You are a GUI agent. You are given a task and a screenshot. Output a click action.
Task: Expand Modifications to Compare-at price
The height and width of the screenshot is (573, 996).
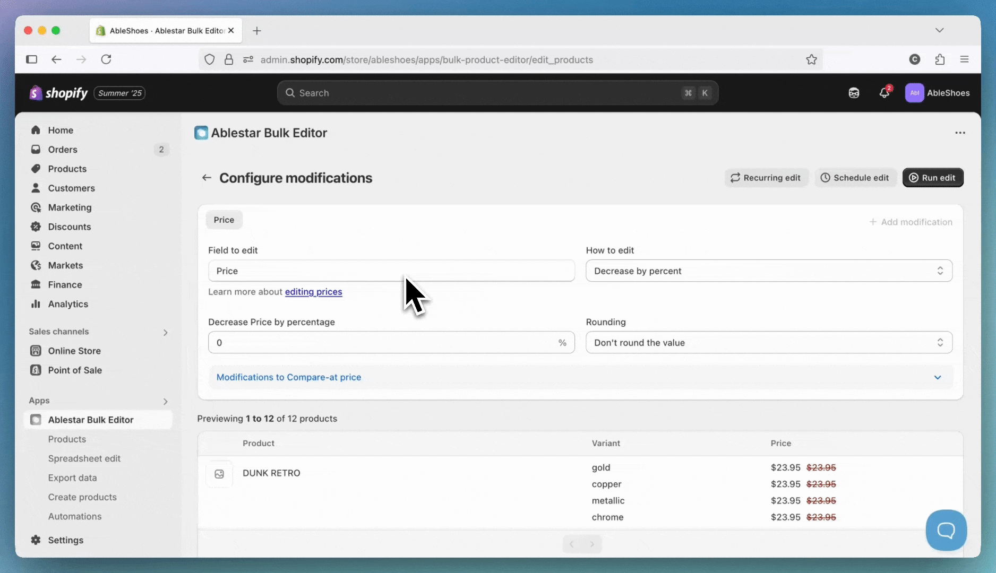click(x=580, y=377)
